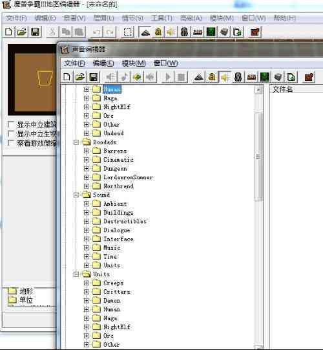Select the Interface folder label
This screenshot has height=350, width=323.
point(119,239)
